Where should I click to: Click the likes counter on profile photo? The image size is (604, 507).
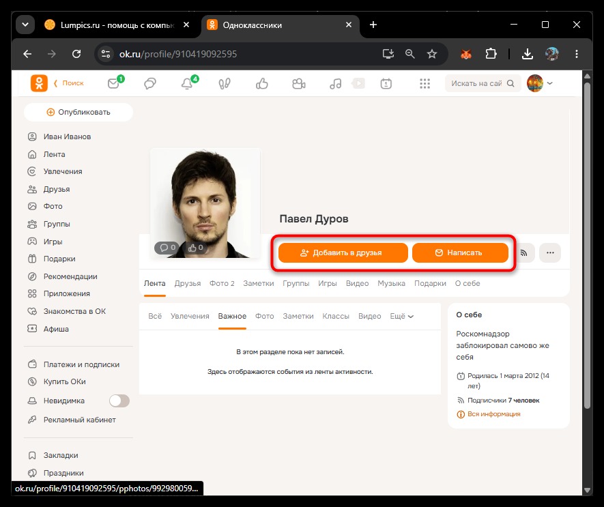[196, 248]
